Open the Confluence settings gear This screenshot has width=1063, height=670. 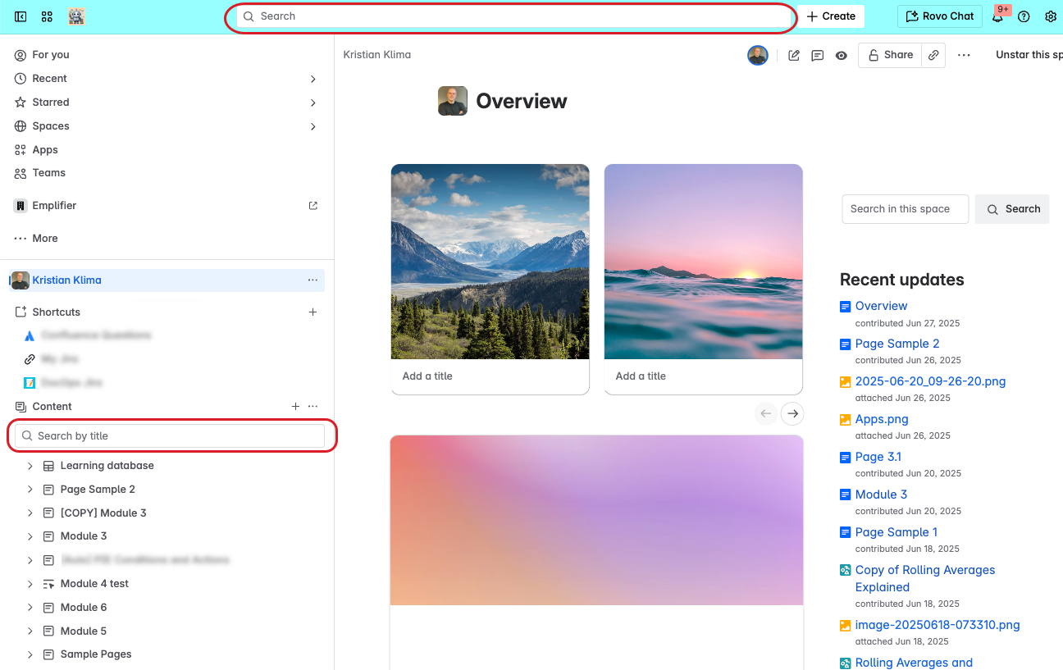tap(1051, 16)
